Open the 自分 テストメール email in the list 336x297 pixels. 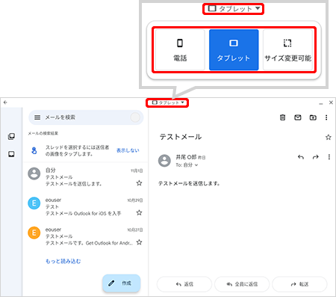85,177
